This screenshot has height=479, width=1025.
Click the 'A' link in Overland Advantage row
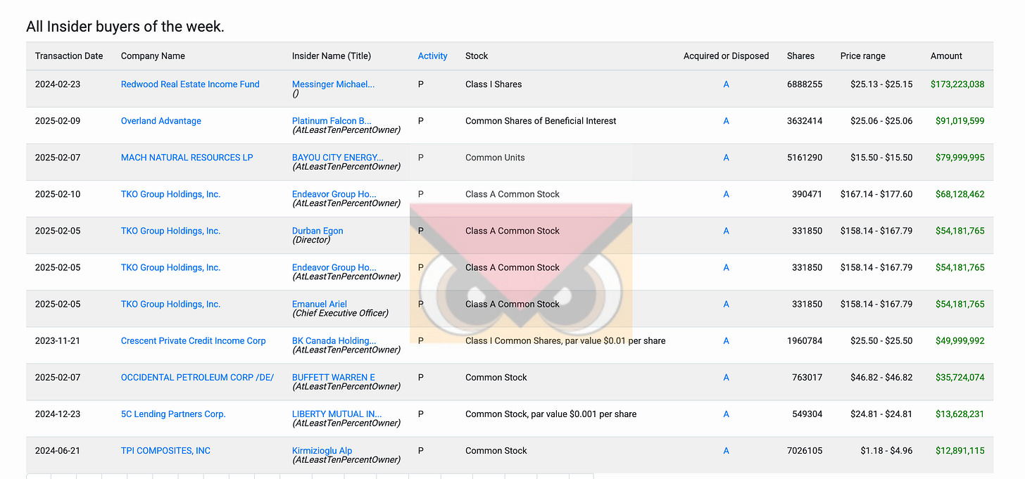[726, 120]
